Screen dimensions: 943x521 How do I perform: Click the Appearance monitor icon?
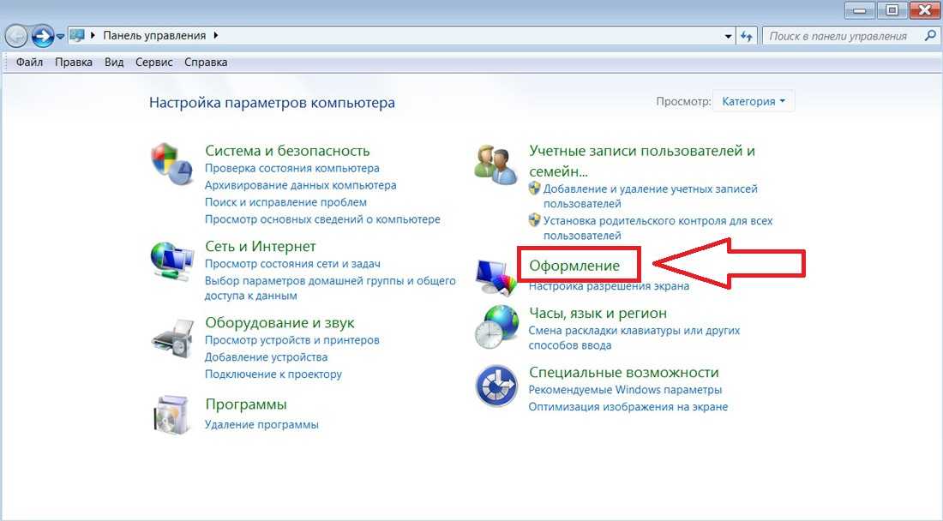coord(496,277)
